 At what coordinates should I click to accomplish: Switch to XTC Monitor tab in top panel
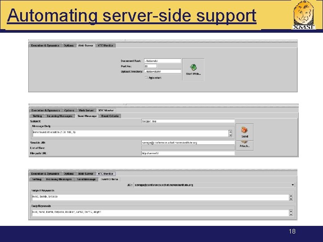(x=105, y=45)
